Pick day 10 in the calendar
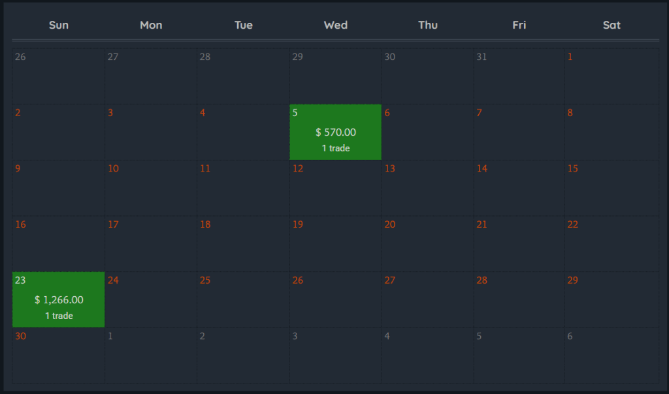The image size is (669, 394). (x=151, y=188)
